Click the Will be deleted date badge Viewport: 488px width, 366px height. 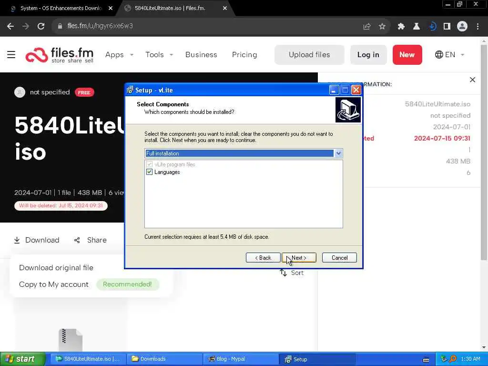(x=61, y=206)
